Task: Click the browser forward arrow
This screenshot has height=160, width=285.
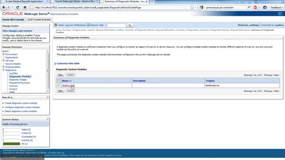Action: pos(8,8)
